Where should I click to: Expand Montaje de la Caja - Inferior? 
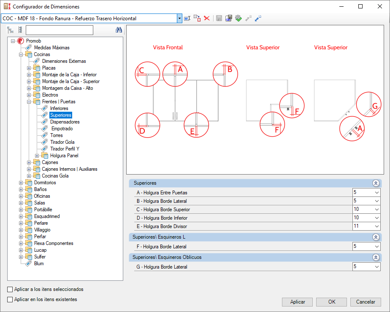[29, 75]
